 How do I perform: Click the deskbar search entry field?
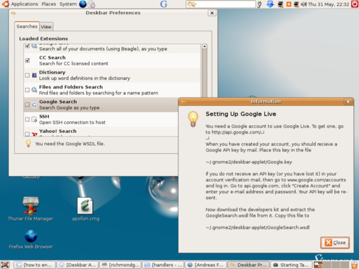(221, 4)
